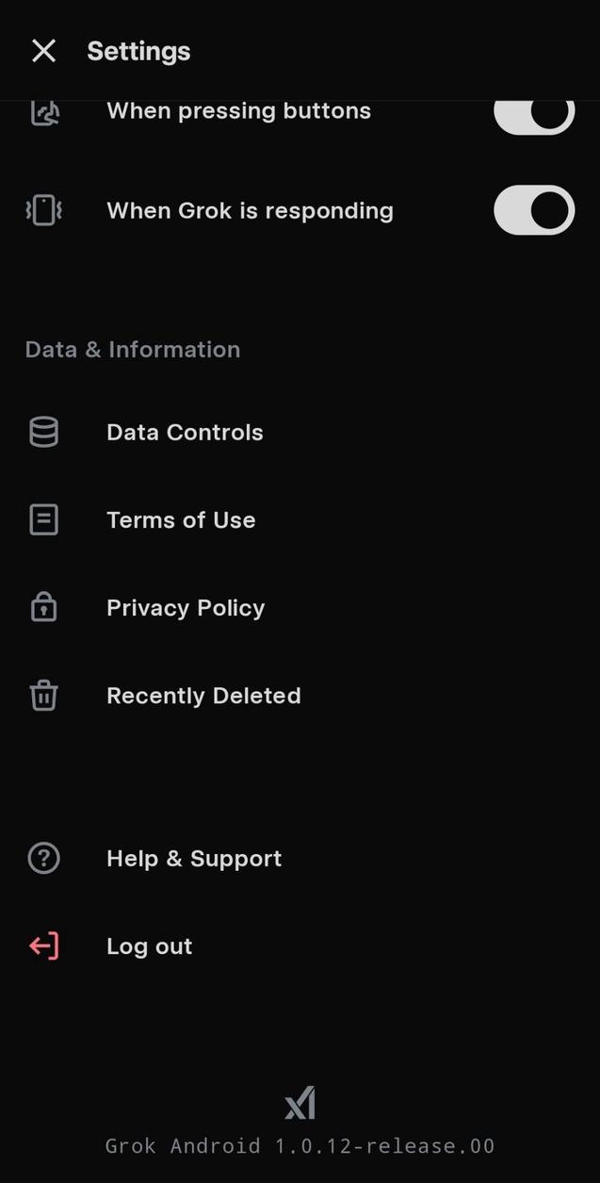The width and height of the screenshot is (600, 1183).
Task: Select the Data & Information section header
Action: (132, 349)
